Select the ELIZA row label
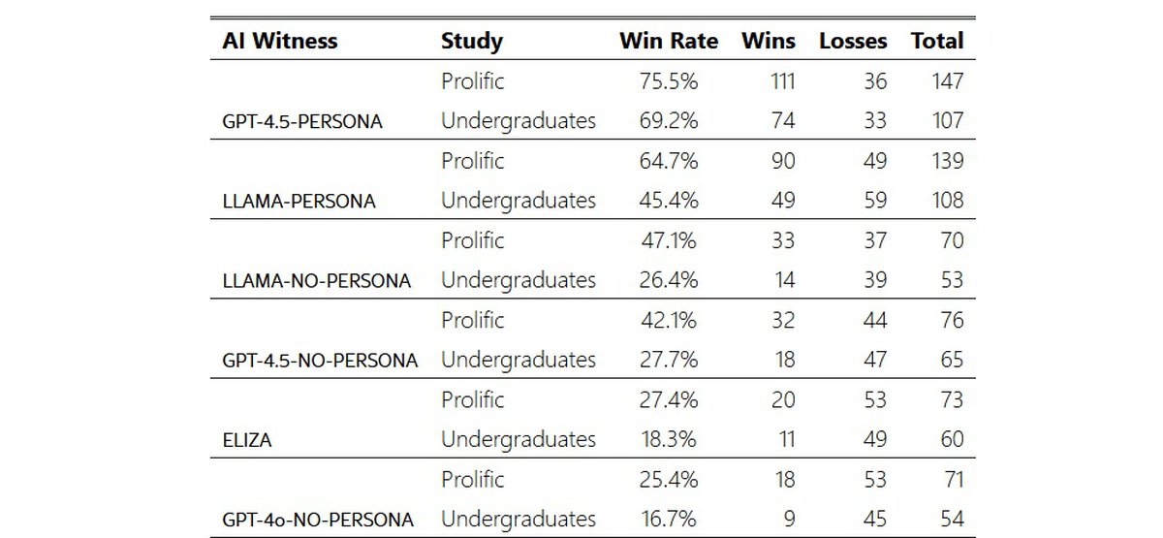The height and width of the screenshot is (538, 1163). tap(247, 440)
